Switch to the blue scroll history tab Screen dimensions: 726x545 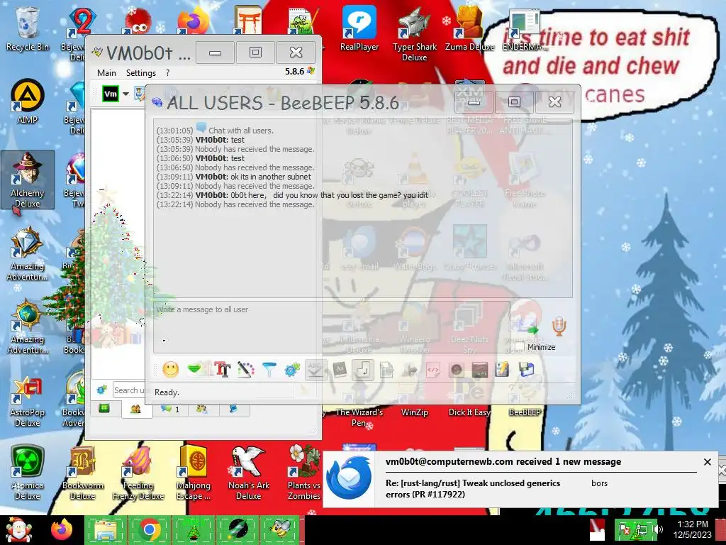234,409
